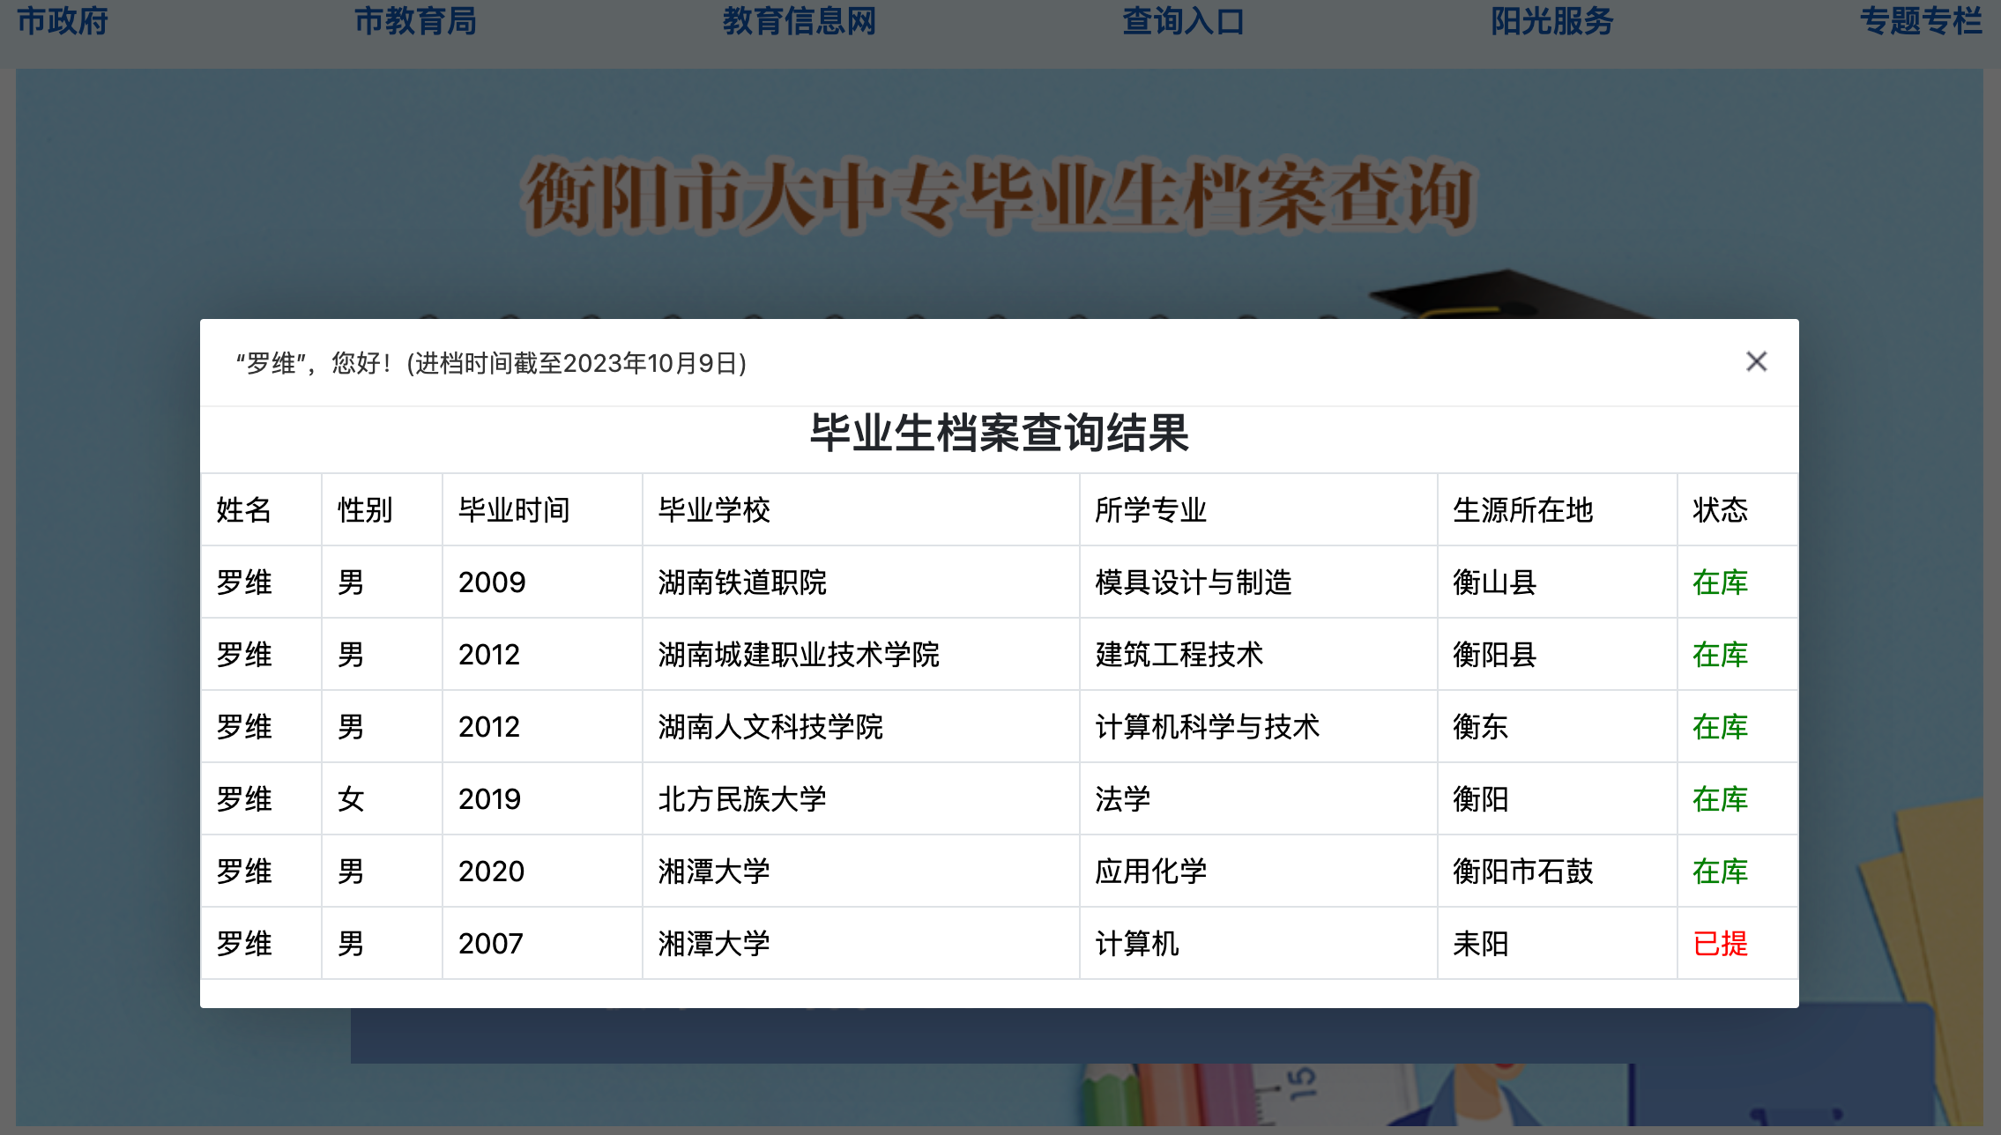The height and width of the screenshot is (1135, 2001).
Task: Open the 专题专栏 navigation item
Action: point(1921,21)
